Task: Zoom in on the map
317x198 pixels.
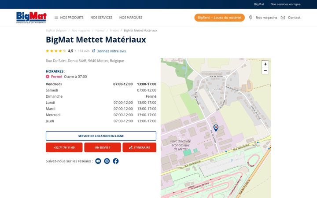Action: pyautogui.click(x=265, y=64)
